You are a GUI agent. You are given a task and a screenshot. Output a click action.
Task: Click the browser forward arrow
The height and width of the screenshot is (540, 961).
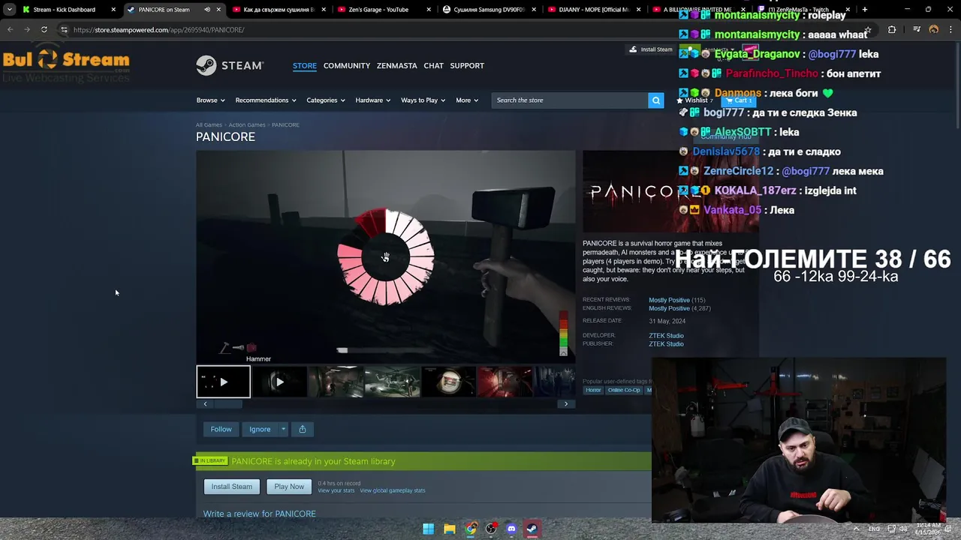[27, 29]
